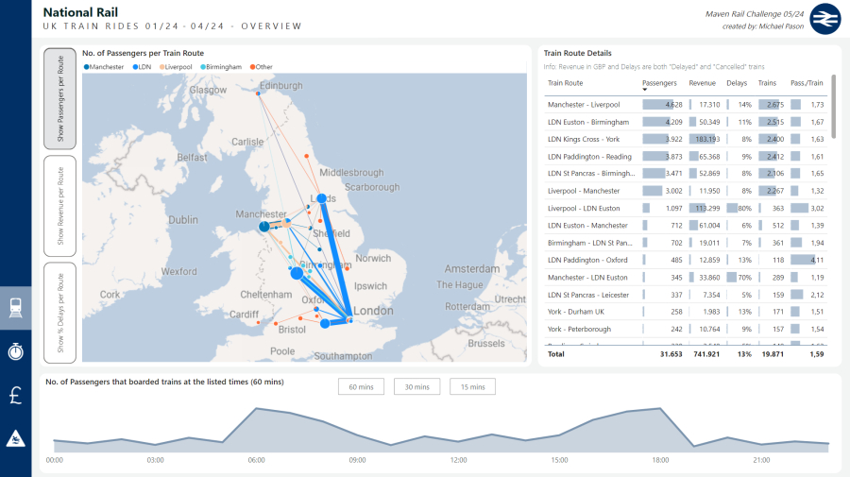The image size is (850, 477).
Task: Click the Birmingham legend marker
Action: point(204,67)
